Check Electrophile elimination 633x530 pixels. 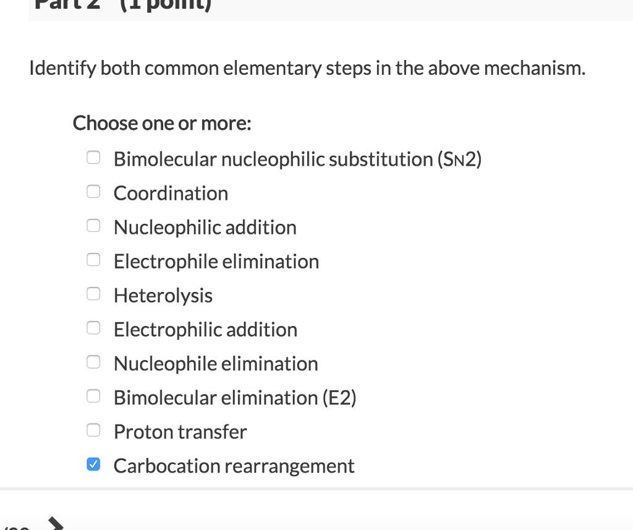(93, 260)
